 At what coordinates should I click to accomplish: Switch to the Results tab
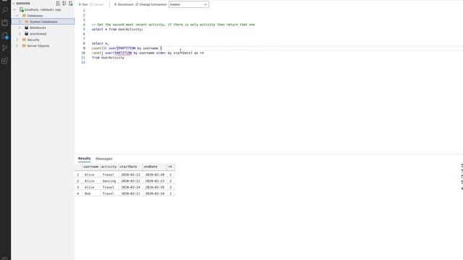[84, 159]
